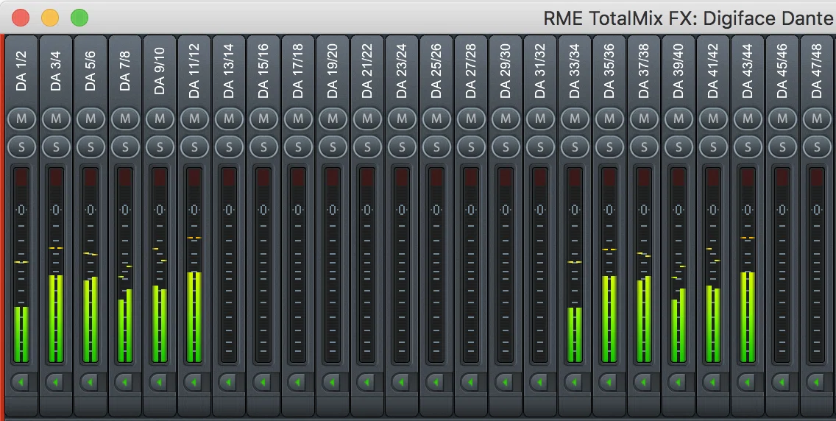Mute the DA 3/4 channel

56,118
